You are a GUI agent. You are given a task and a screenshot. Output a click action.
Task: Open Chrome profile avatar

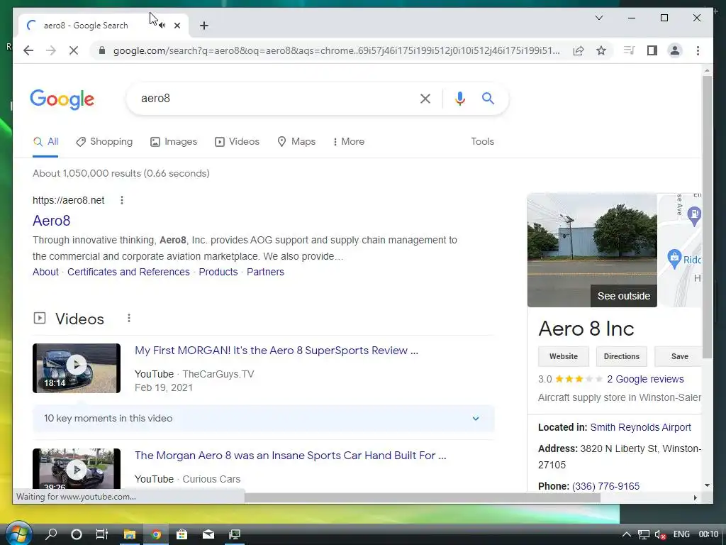(x=675, y=50)
